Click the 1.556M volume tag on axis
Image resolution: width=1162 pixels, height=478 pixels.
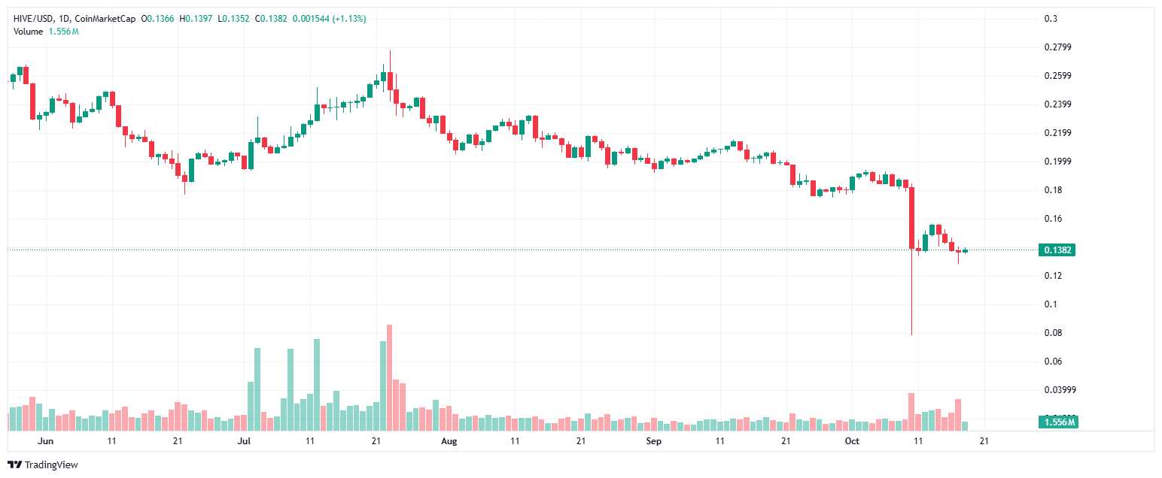point(1057,422)
